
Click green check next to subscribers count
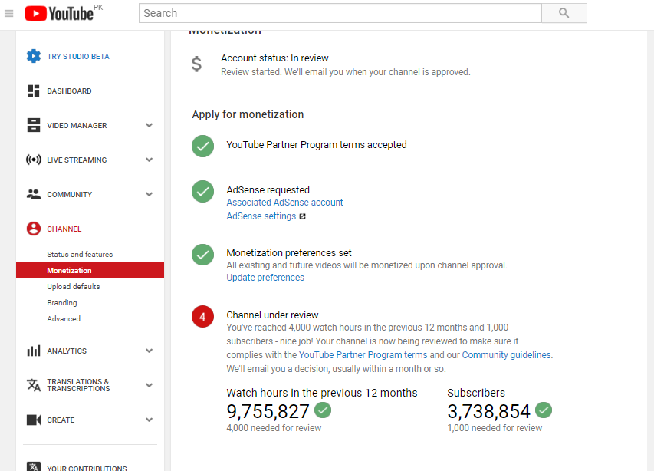pos(544,410)
